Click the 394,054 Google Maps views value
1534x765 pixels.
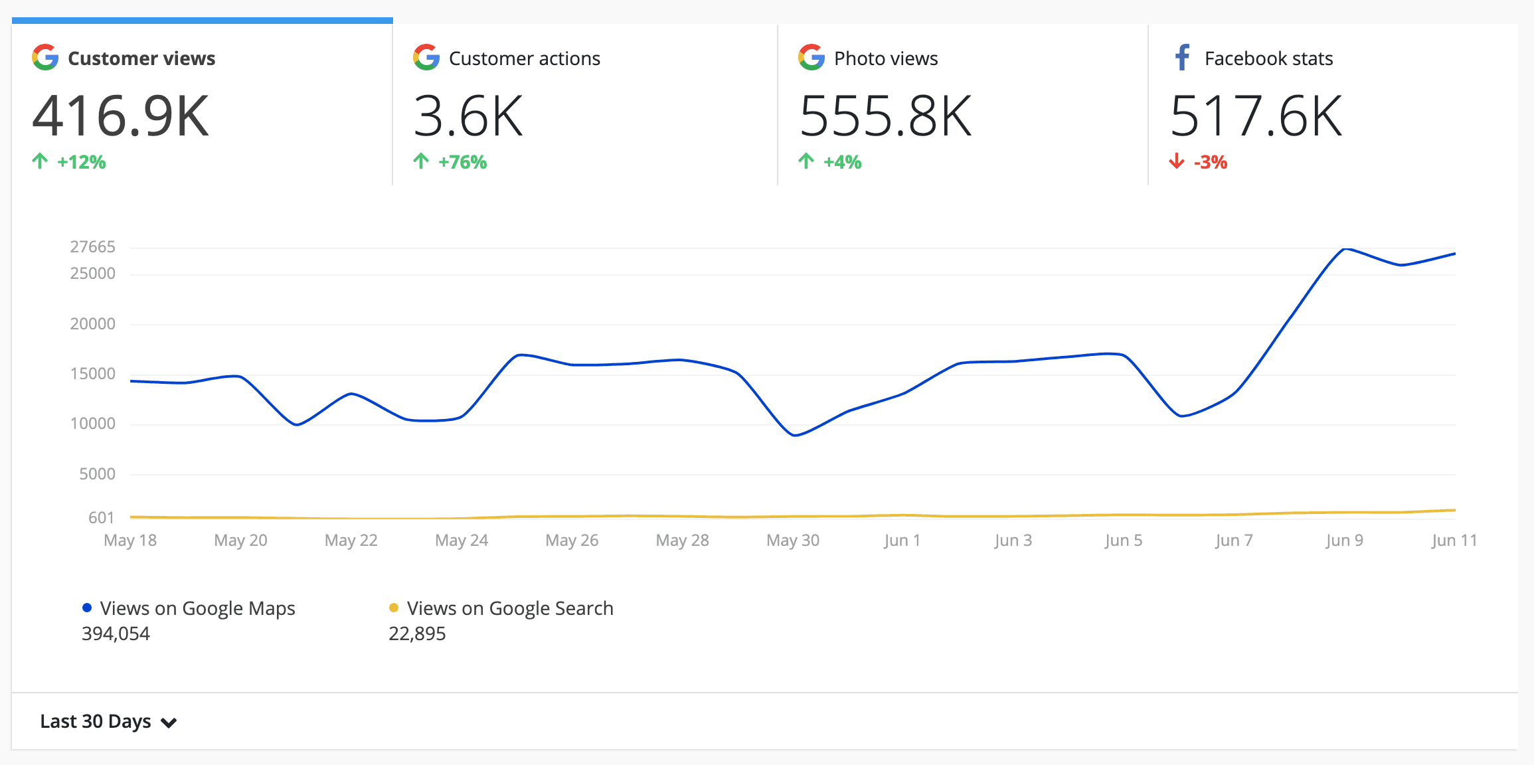[116, 634]
